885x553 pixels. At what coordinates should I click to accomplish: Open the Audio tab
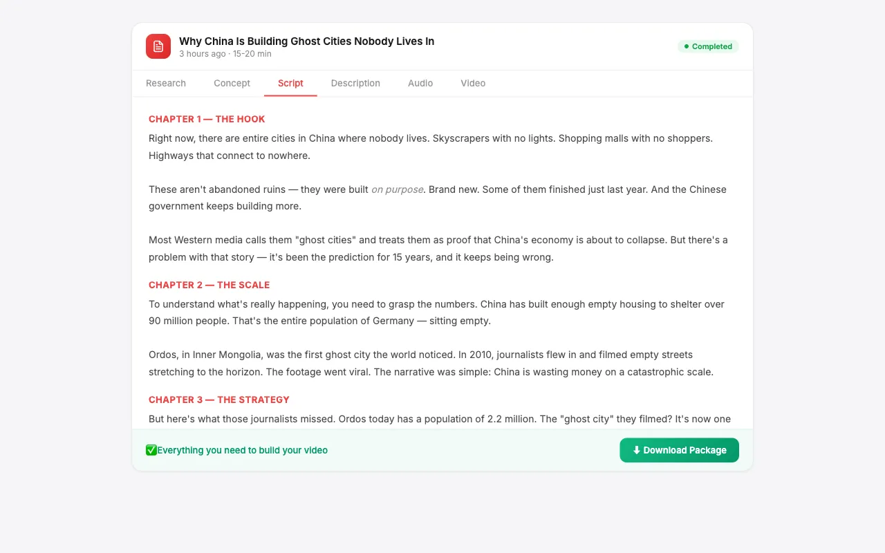click(x=420, y=83)
